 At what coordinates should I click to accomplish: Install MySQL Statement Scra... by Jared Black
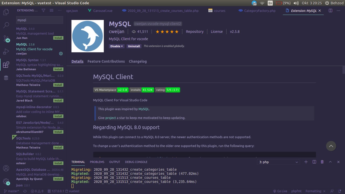coord(58,101)
